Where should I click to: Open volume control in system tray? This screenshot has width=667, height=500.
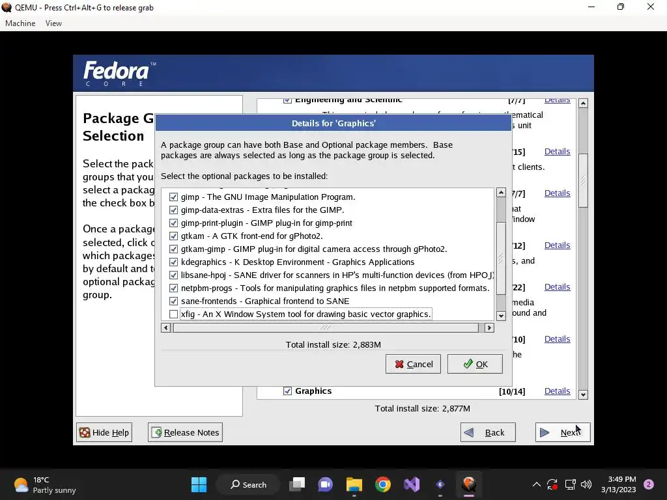point(586,484)
